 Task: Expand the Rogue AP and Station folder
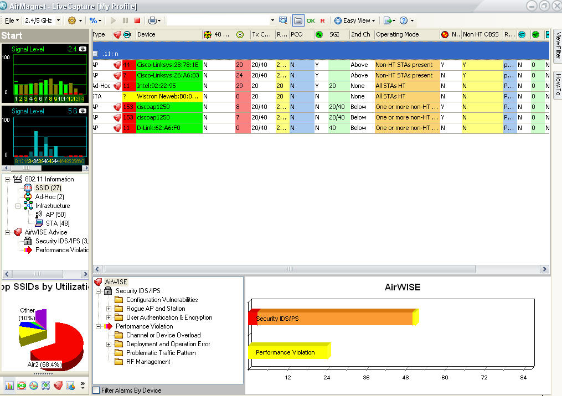(109, 309)
